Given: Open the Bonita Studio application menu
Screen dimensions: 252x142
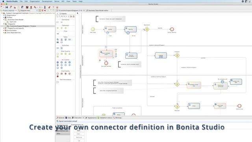Looking at the screenshot, I should [x=12, y=1].
